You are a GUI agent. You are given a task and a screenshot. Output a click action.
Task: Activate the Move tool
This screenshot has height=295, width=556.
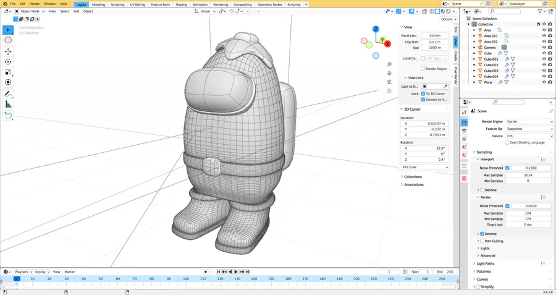pyautogui.click(x=8, y=52)
